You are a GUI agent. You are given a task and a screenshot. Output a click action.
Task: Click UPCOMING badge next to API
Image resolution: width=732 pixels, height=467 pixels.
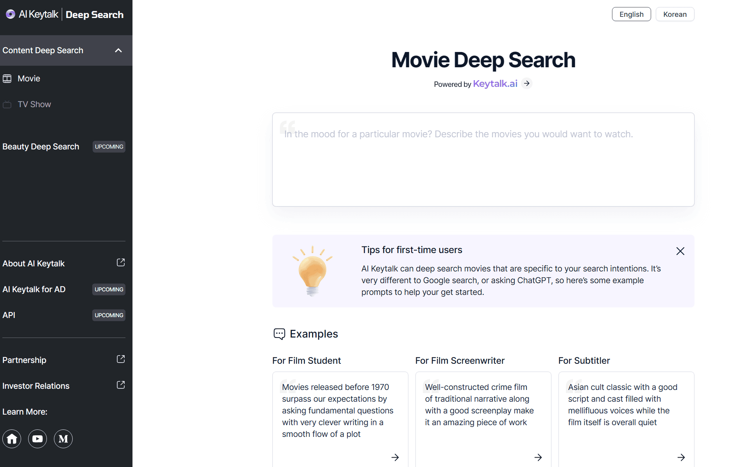109,315
